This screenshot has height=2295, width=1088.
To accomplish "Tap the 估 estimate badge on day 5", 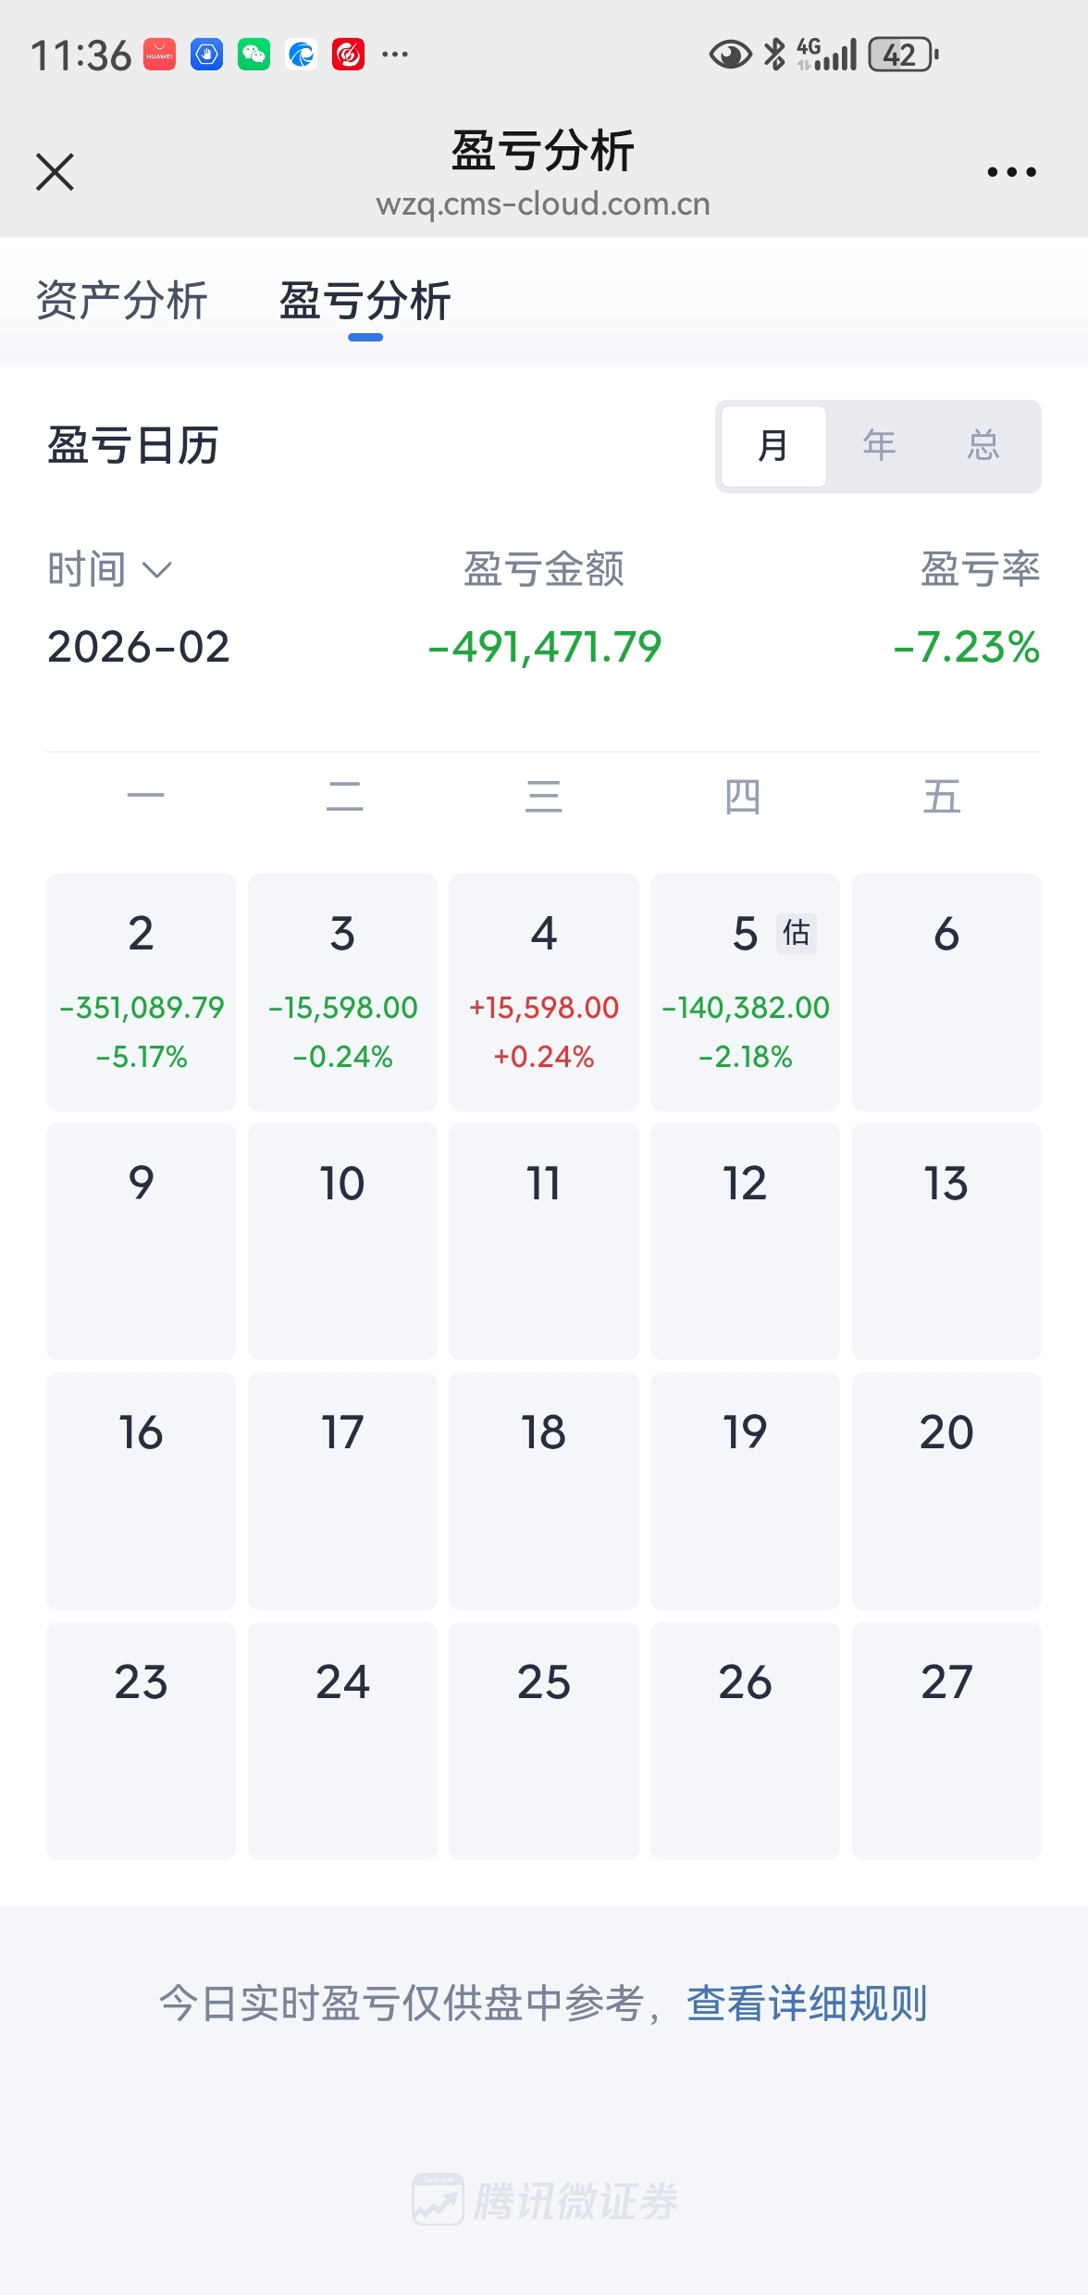I will click(796, 933).
